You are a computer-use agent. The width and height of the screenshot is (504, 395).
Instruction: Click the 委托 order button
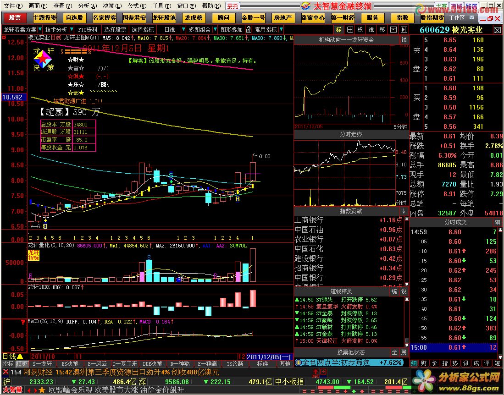point(233,6)
